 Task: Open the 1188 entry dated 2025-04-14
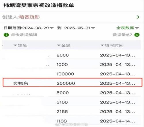click(x=71, y=121)
